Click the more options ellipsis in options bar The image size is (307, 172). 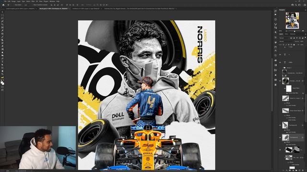click(x=83, y=5)
